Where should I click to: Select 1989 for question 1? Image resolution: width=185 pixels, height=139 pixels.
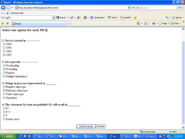pyautogui.click(x=4, y=44)
